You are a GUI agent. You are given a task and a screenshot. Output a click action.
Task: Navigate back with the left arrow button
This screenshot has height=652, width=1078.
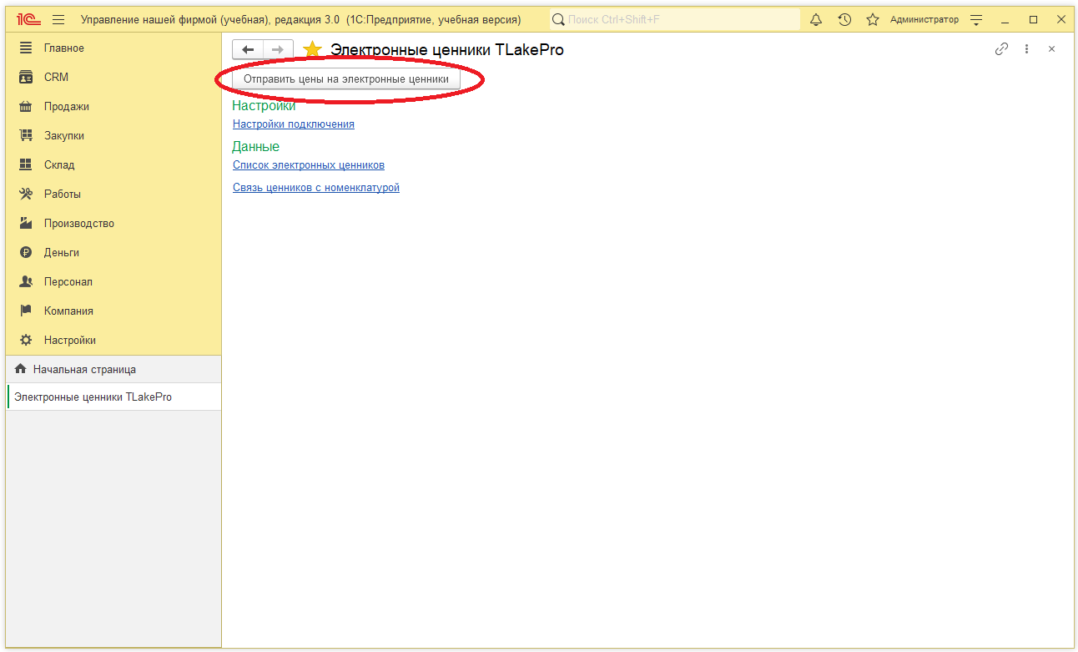click(x=248, y=50)
